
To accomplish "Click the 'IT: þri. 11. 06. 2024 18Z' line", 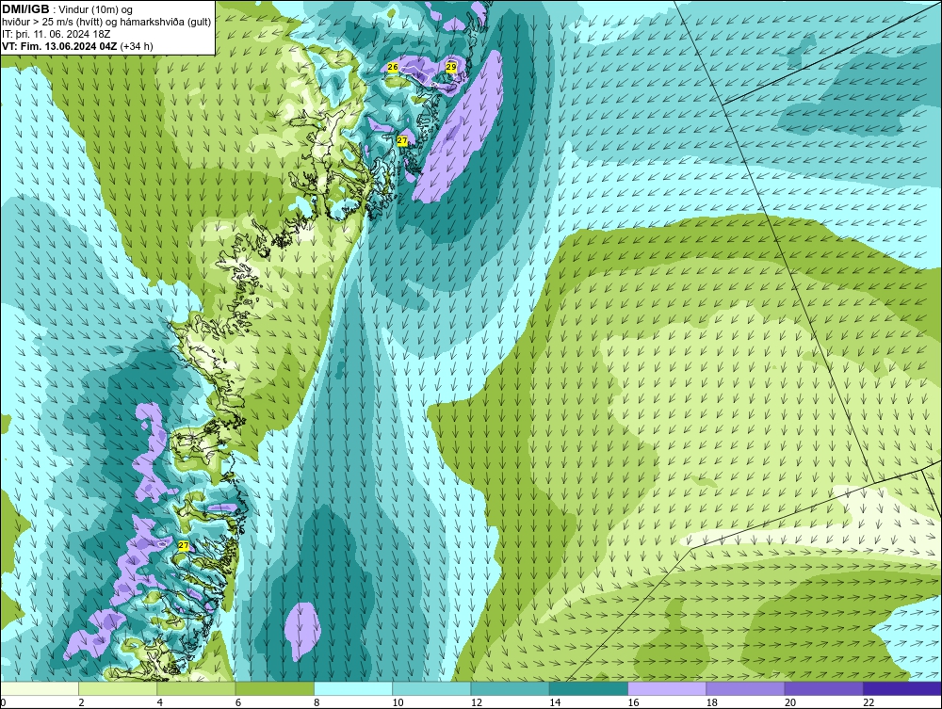I will pos(56,34).
